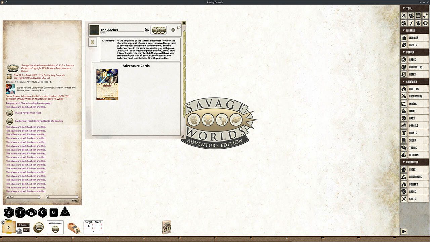430x242 pixels.
Task: Open the Combat Tracker crossed-swords tool
Action: (404, 15)
